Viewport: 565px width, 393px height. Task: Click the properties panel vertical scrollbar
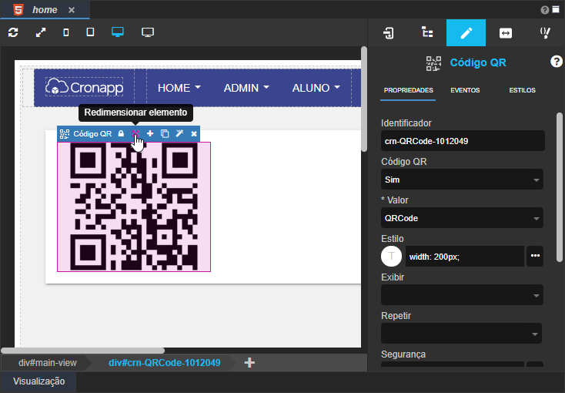tap(560, 187)
